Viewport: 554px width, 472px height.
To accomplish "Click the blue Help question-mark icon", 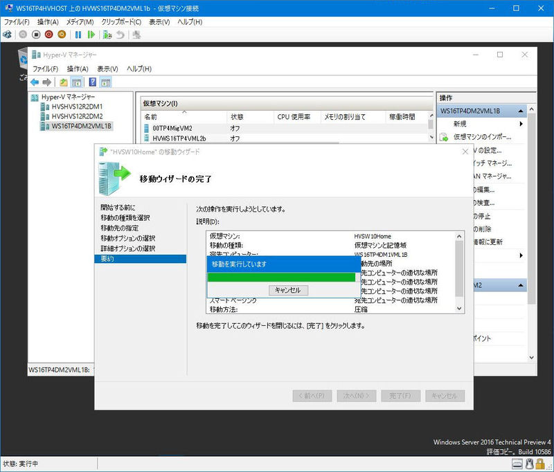I will 93,82.
